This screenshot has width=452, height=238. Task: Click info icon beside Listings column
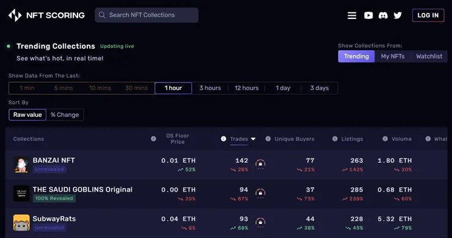click(335, 139)
